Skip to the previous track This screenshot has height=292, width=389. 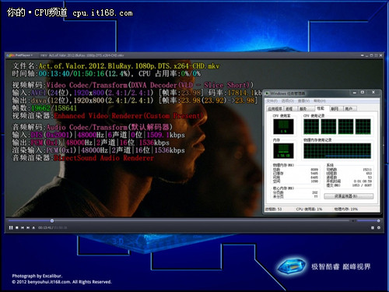(23, 227)
